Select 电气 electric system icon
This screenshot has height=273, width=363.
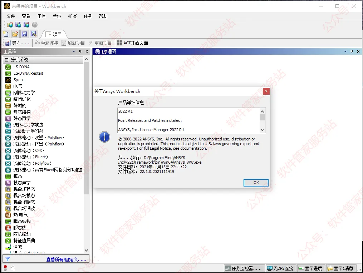[8, 86]
